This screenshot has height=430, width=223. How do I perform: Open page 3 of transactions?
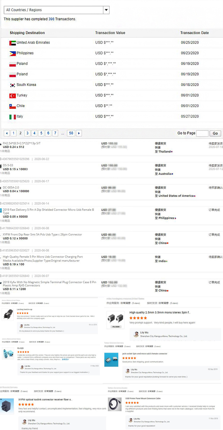27,133
